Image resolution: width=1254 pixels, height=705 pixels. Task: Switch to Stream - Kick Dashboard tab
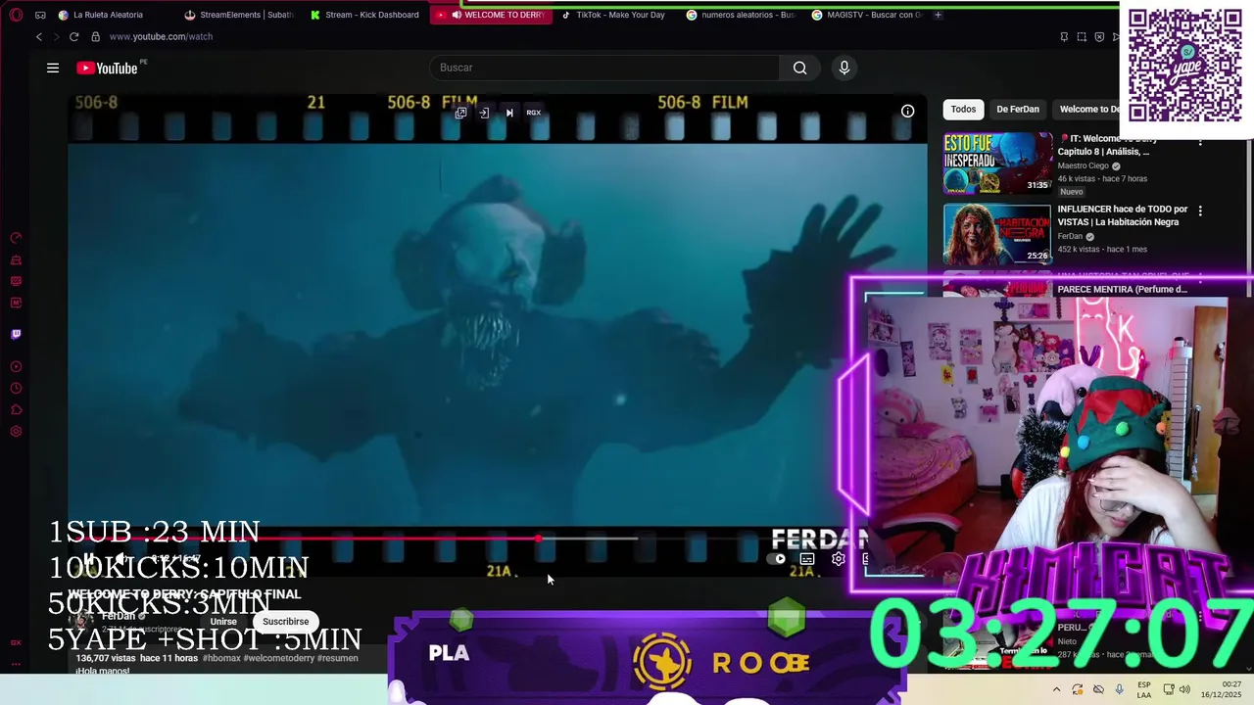click(x=364, y=15)
